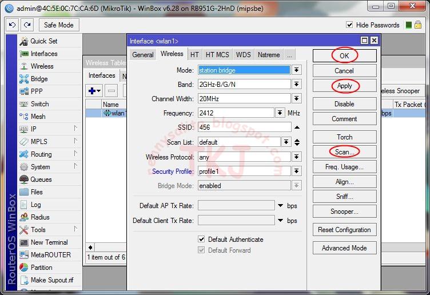Open the Wireless Protocol dropdown

point(296,157)
